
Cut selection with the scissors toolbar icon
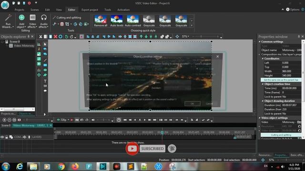pyautogui.click(x=41, y=37)
